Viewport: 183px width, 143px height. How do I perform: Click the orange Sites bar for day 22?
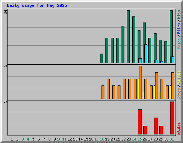tap(124, 89)
